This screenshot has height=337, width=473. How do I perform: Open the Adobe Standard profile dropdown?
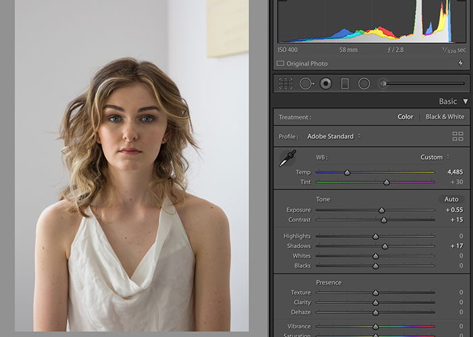pyautogui.click(x=334, y=136)
